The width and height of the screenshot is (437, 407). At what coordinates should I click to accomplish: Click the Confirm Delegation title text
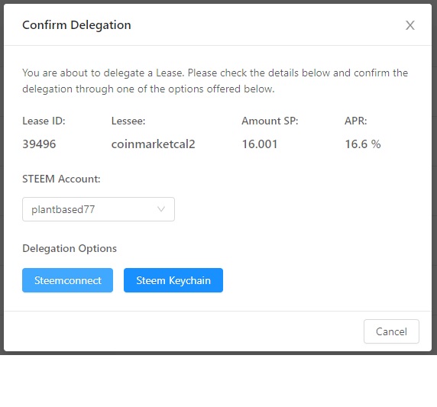point(76,25)
